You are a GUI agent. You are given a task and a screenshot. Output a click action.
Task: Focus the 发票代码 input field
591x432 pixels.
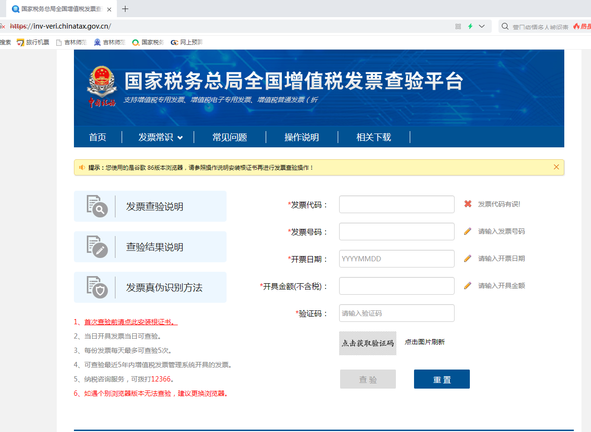point(396,205)
